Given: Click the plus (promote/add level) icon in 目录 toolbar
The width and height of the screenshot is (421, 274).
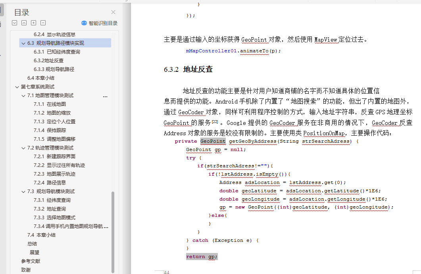Looking at the screenshot, I should pyautogui.click(x=33, y=23).
